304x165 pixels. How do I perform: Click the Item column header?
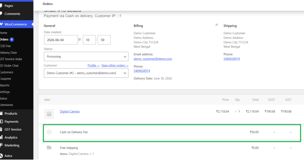[47, 100]
